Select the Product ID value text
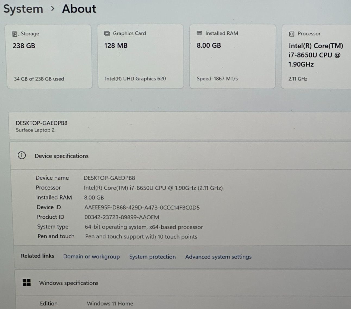Image resolution: width=351 pixels, height=309 pixels. coord(122,217)
